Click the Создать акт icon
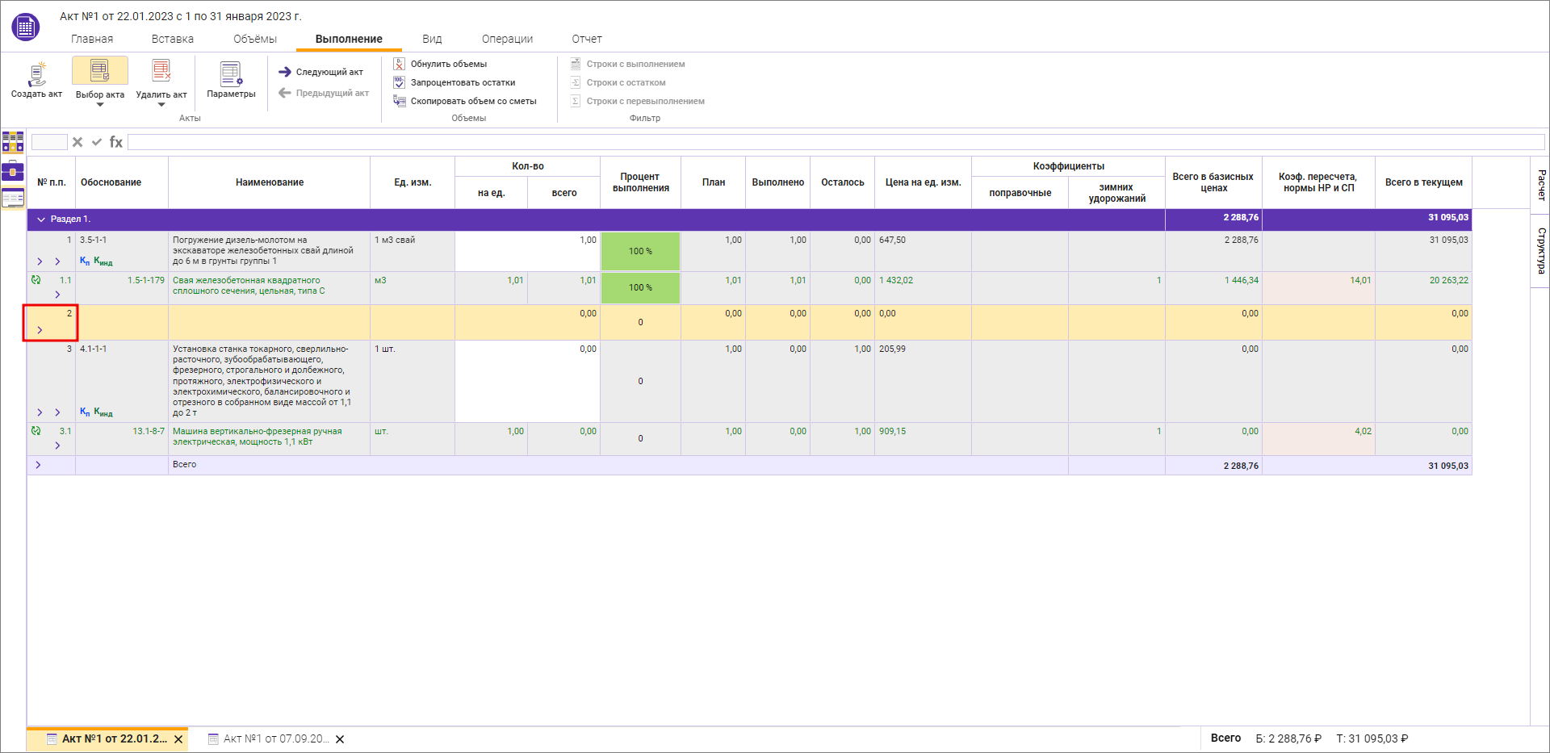Image resolution: width=1550 pixels, height=753 pixels. 36,74
